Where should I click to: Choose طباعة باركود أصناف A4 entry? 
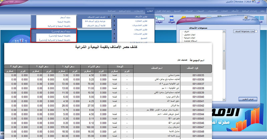click(x=94, y=21)
